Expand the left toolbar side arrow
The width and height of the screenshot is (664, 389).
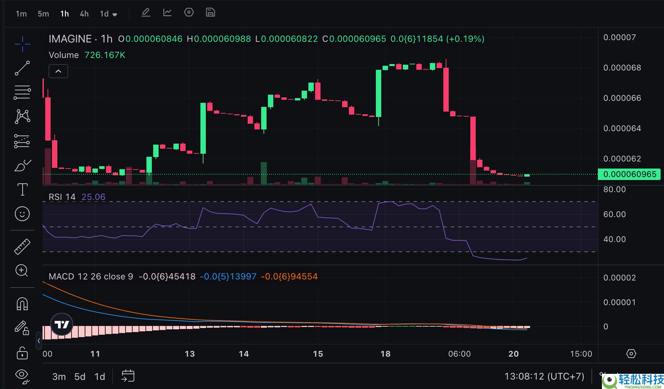39,341
